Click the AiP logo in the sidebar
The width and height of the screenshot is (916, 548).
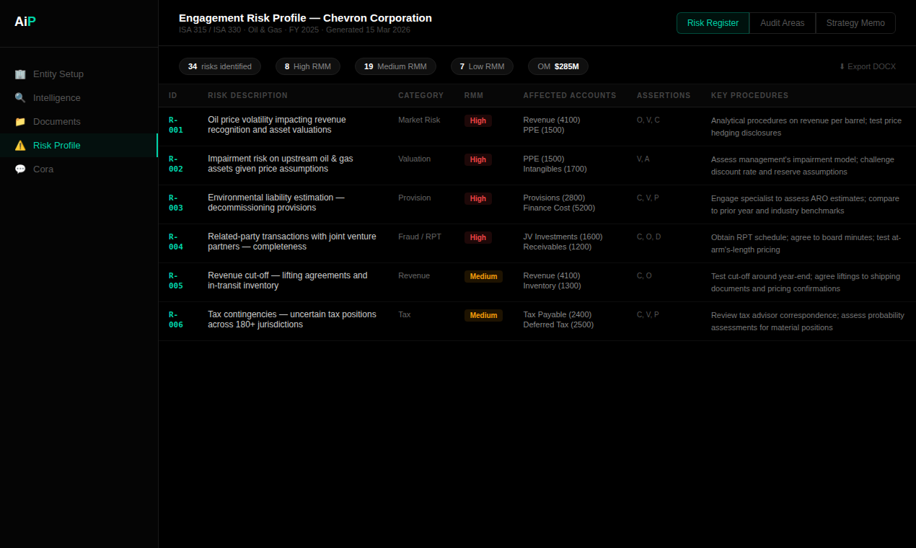(x=24, y=22)
